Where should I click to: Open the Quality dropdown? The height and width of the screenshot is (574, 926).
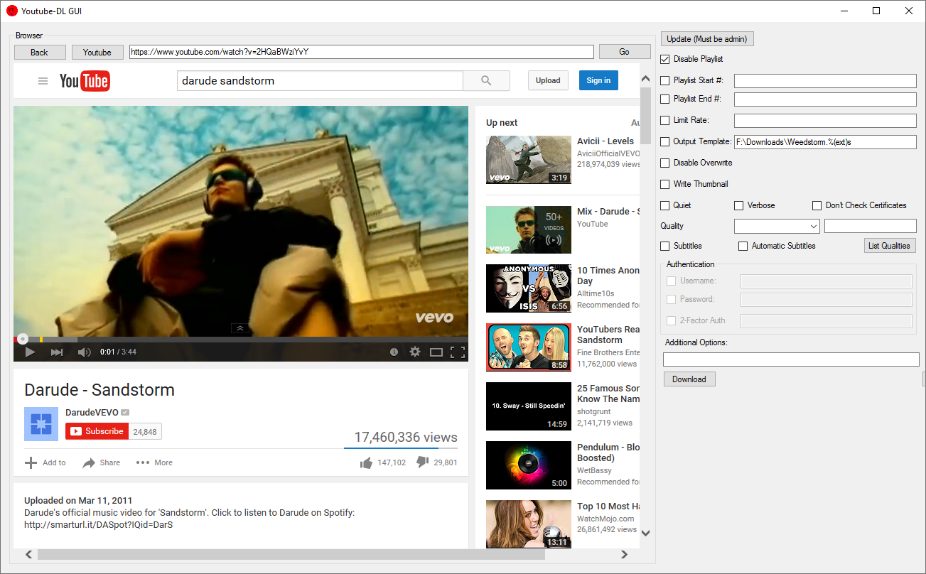pyautogui.click(x=777, y=226)
